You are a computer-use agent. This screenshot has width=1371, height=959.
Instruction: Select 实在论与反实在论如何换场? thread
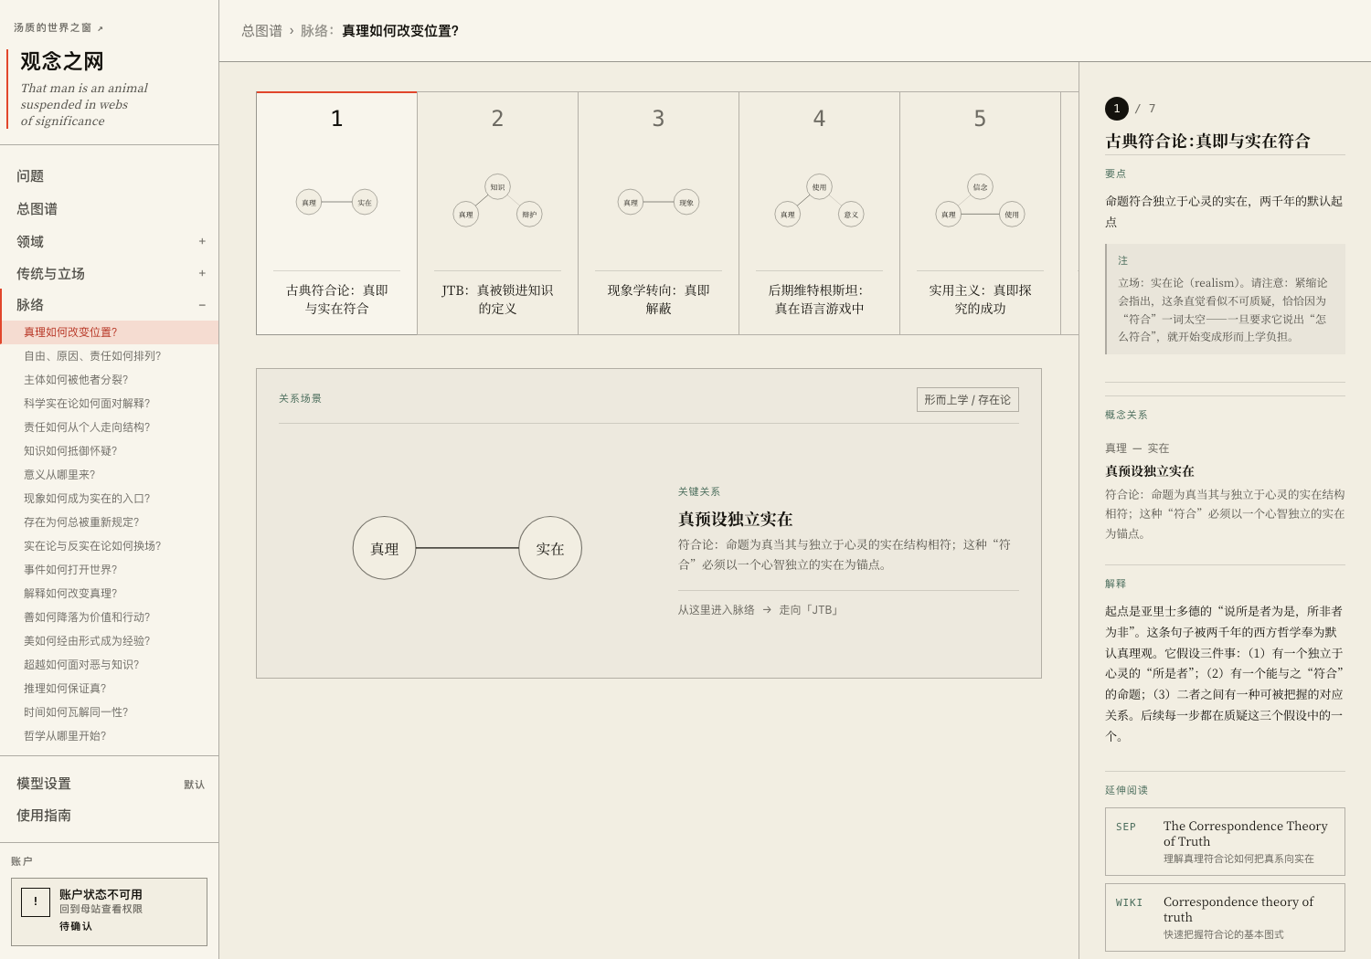(110, 546)
